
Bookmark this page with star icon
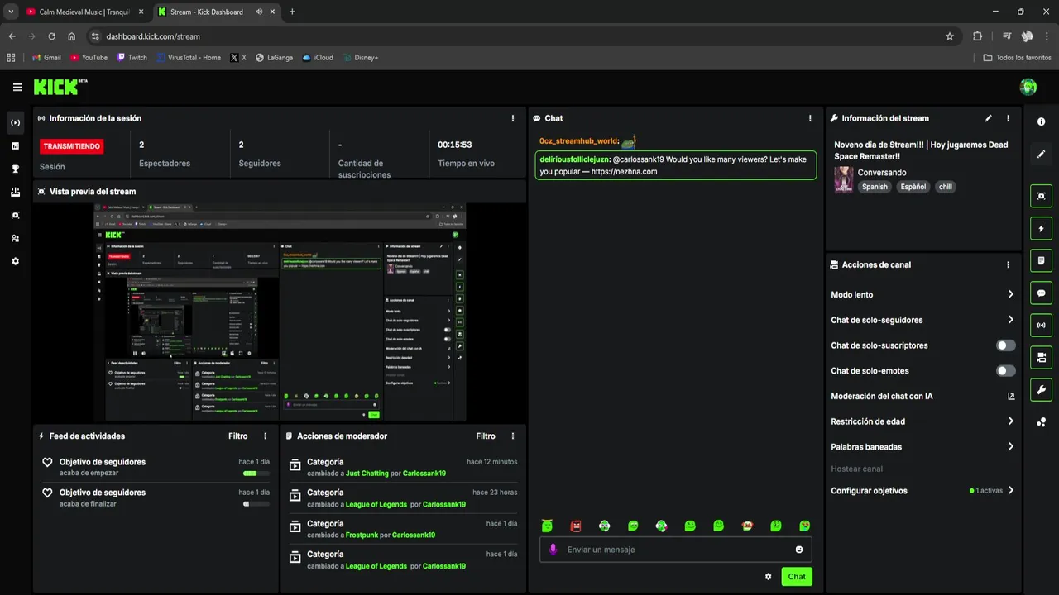(x=950, y=36)
